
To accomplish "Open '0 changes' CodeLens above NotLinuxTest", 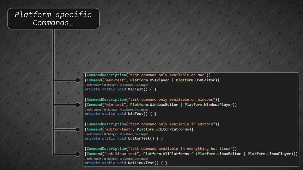I will (x=111, y=159).
